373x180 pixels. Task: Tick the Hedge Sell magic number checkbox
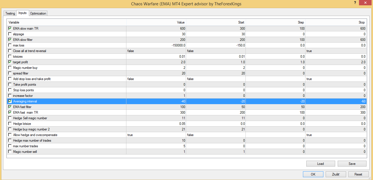[10, 118]
